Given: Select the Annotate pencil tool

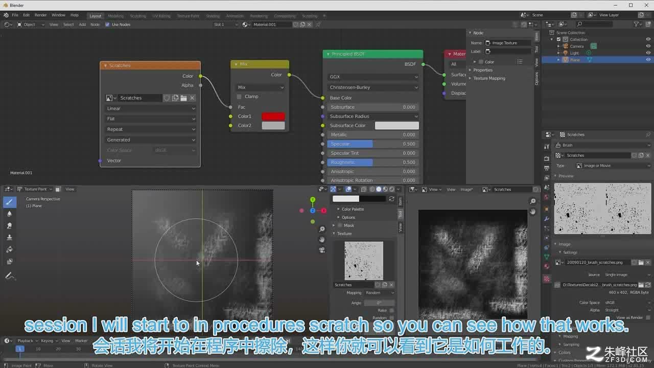Looking at the screenshot, I should pyautogui.click(x=9, y=276).
